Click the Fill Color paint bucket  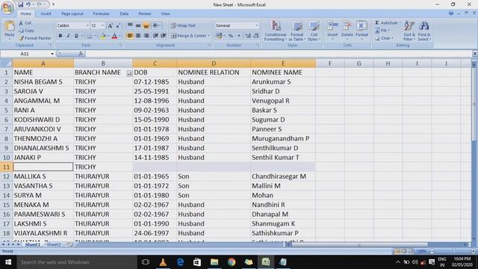(103, 36)
